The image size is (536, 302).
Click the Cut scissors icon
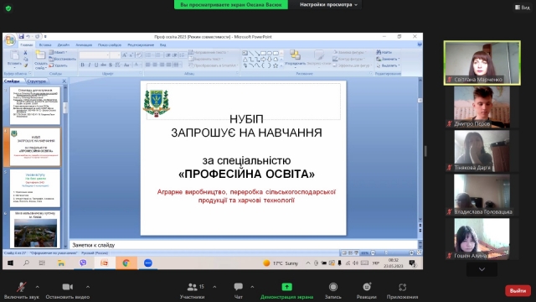pyautogui.click(x=25, y=53)
